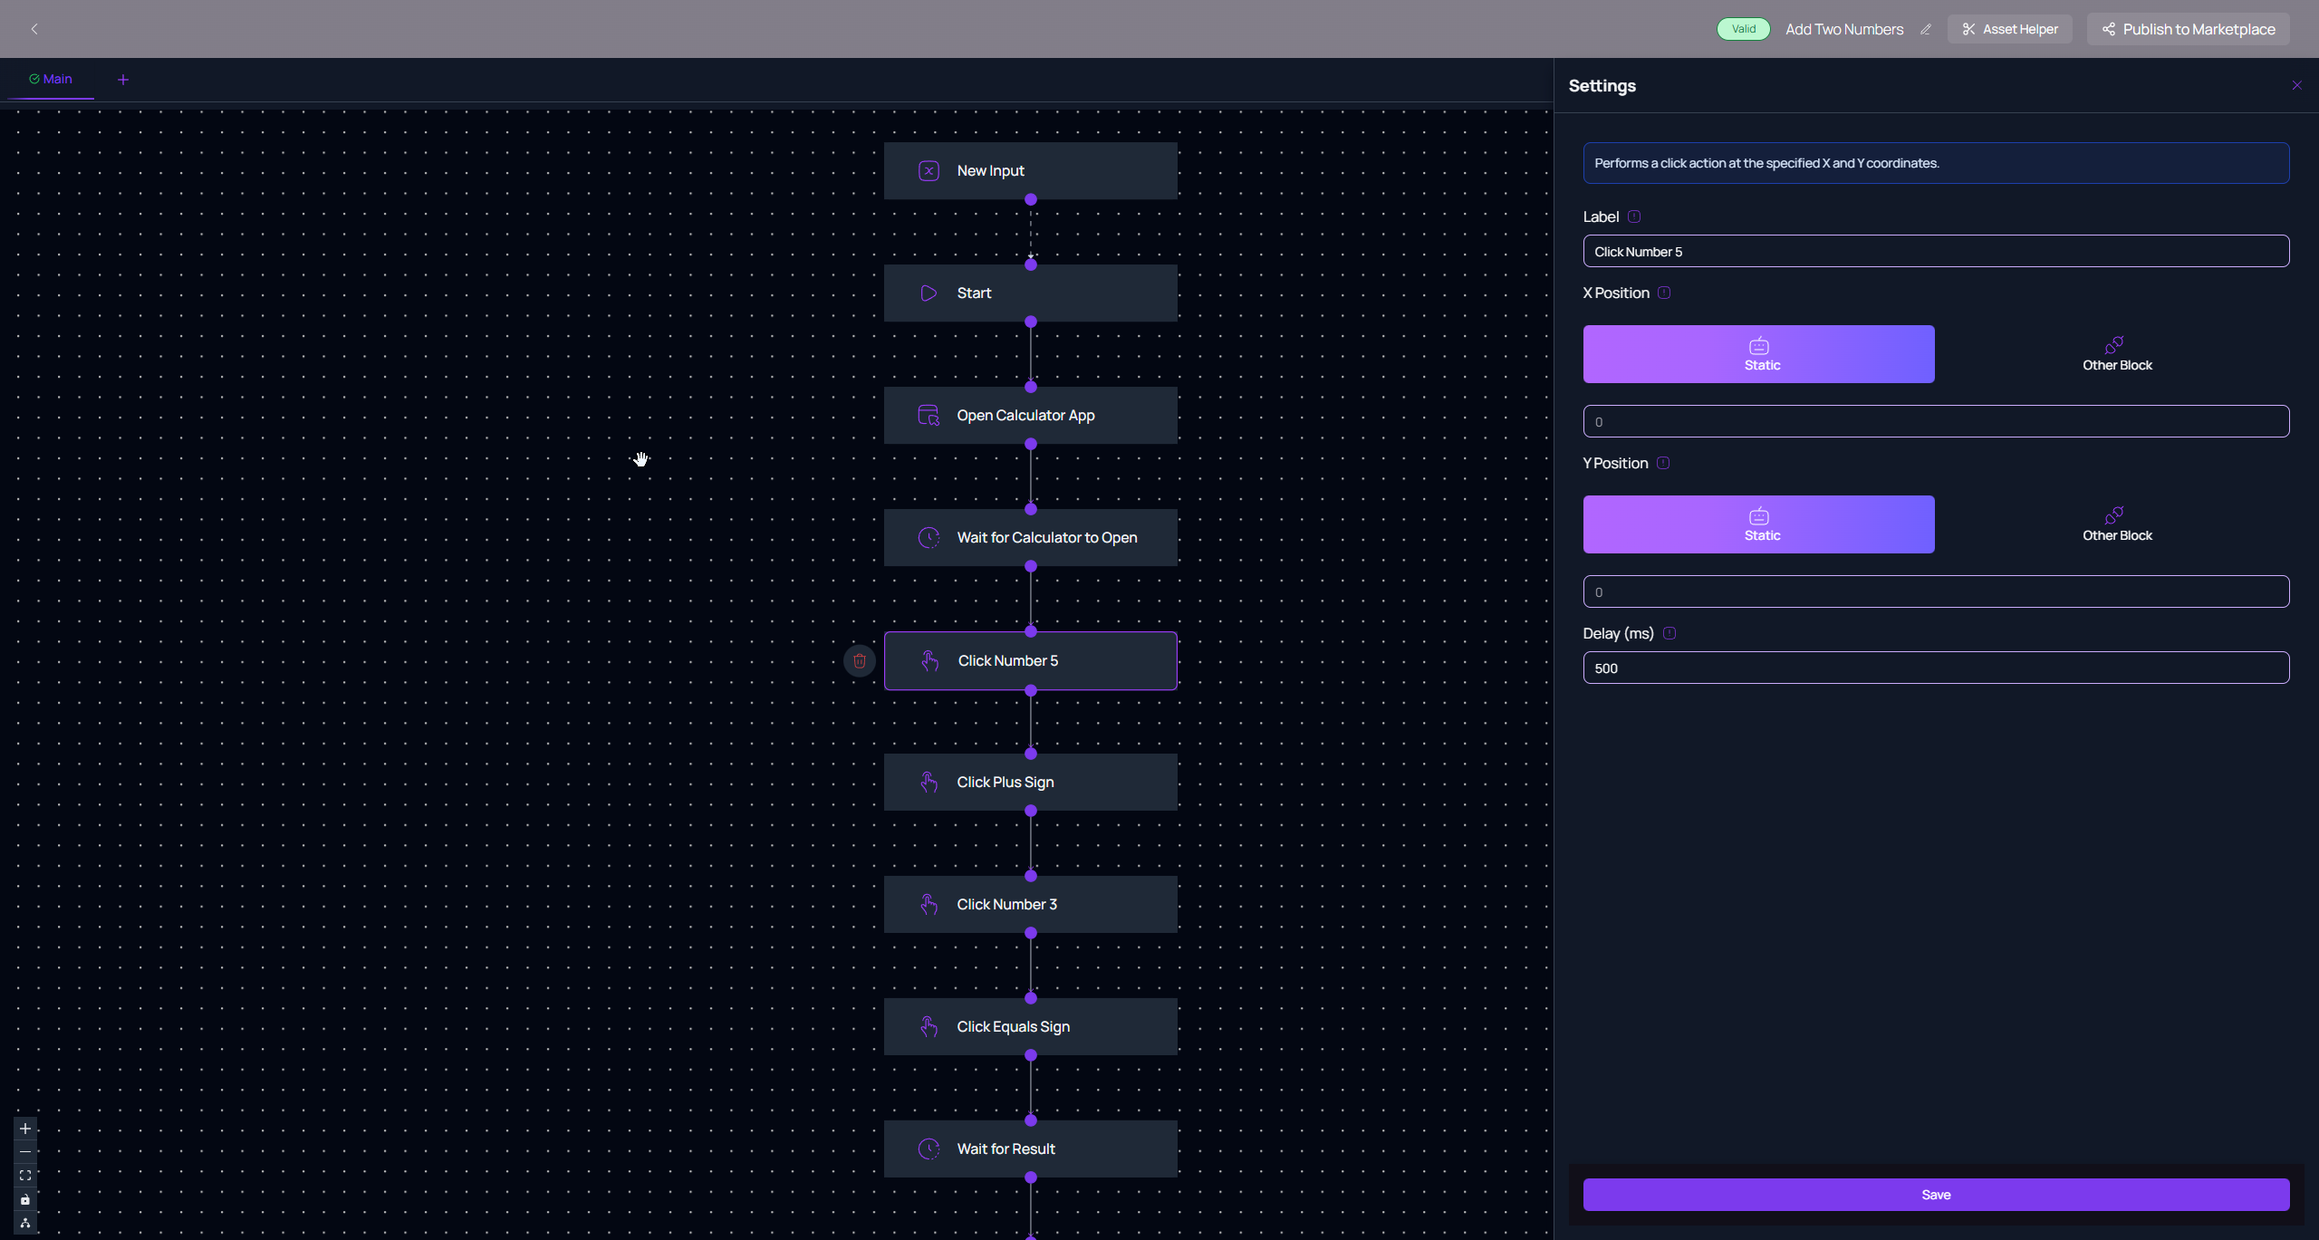This screenshot has width=2319, height=1240.
Task: Click the auto-layout tree icon
Action: click(25, 1224)
